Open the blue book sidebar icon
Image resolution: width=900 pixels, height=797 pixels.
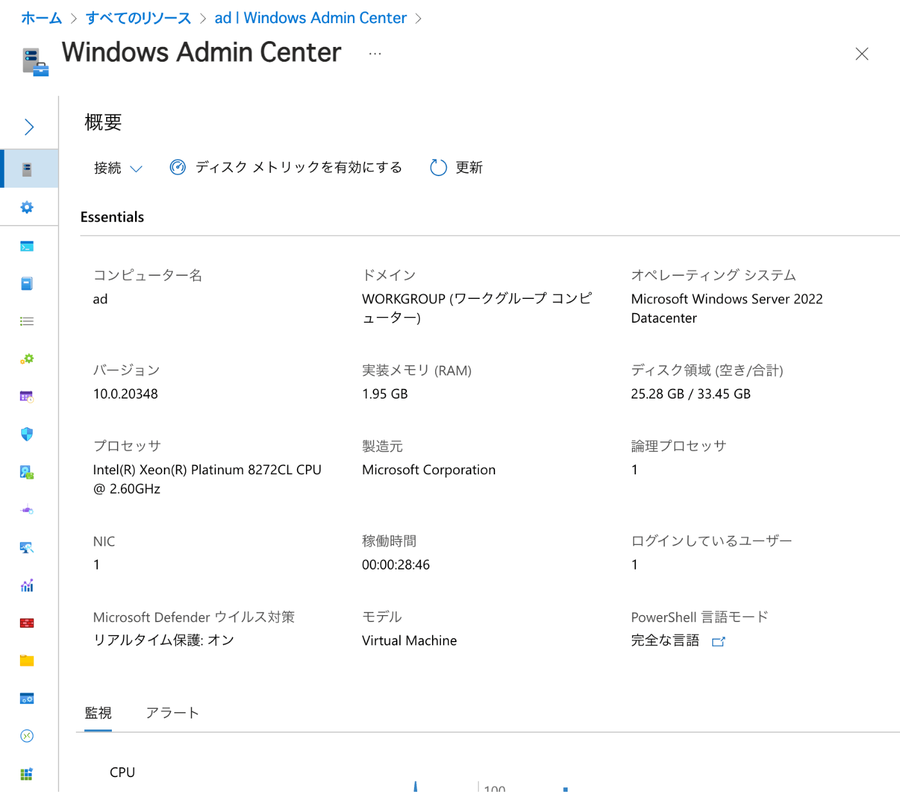(x=27, y=283)
